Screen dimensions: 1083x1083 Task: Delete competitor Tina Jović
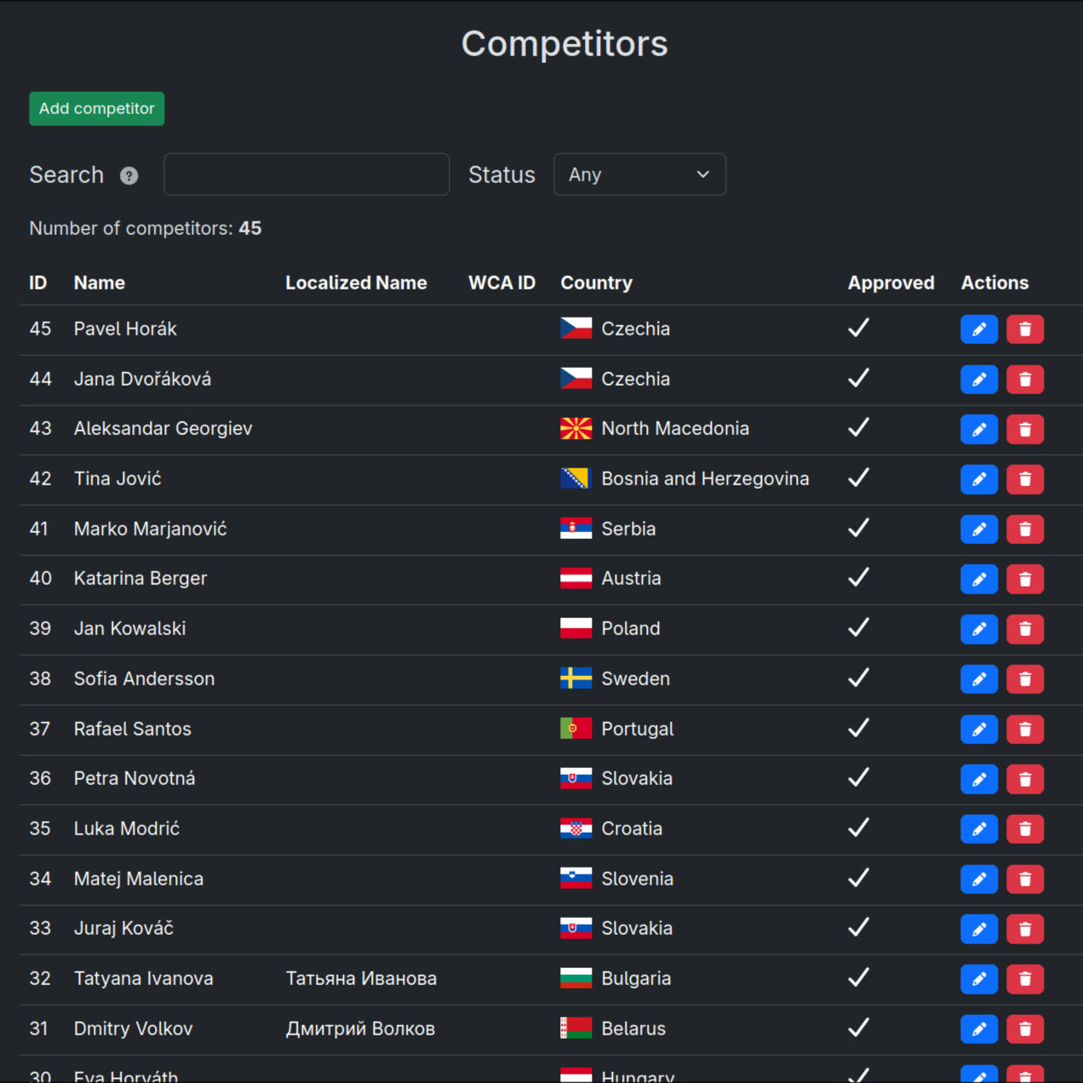(1024, 479)
